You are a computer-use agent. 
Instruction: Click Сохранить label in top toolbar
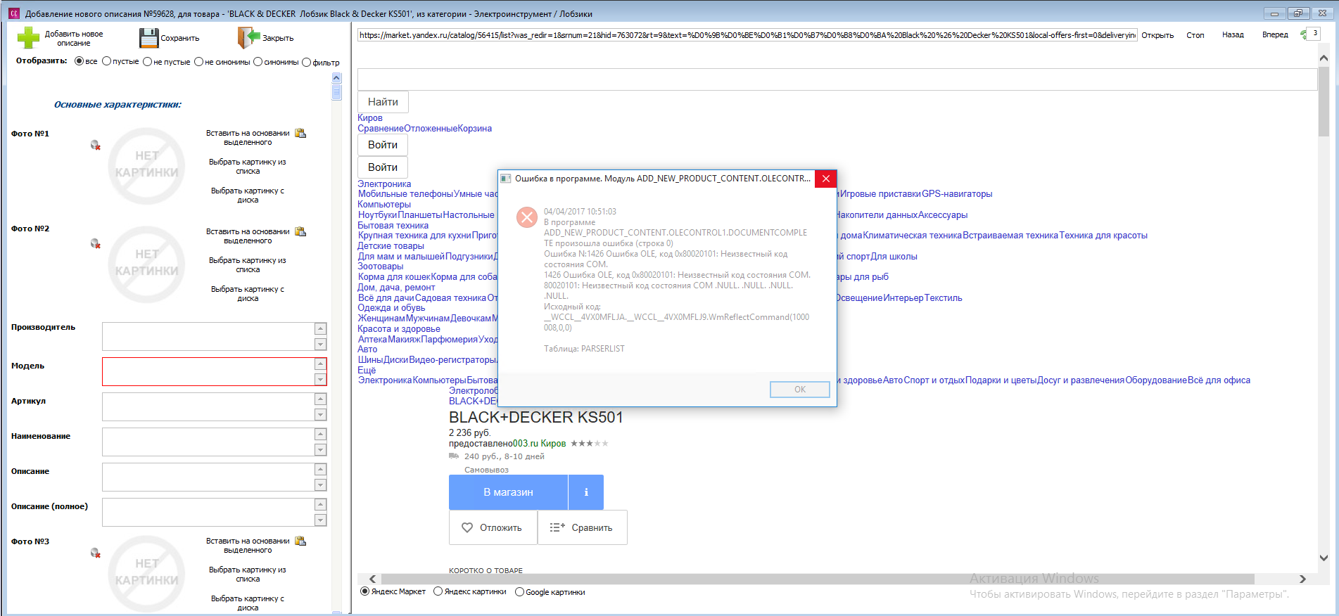tap(180, 38)
